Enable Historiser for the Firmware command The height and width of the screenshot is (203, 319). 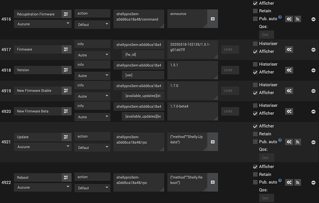tap(255, 44)
